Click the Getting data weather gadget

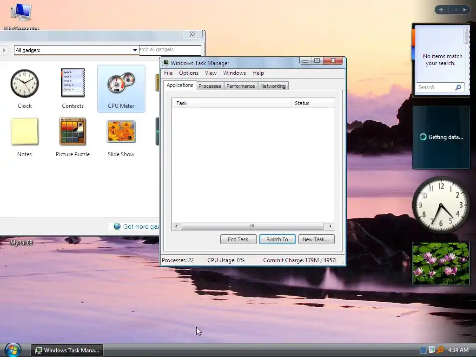tap(441, 137)
